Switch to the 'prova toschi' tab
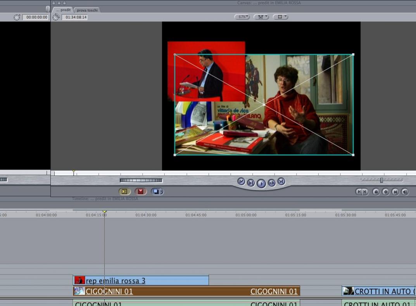416x306 pixels. pyautogui.click(x=87, y=10)
